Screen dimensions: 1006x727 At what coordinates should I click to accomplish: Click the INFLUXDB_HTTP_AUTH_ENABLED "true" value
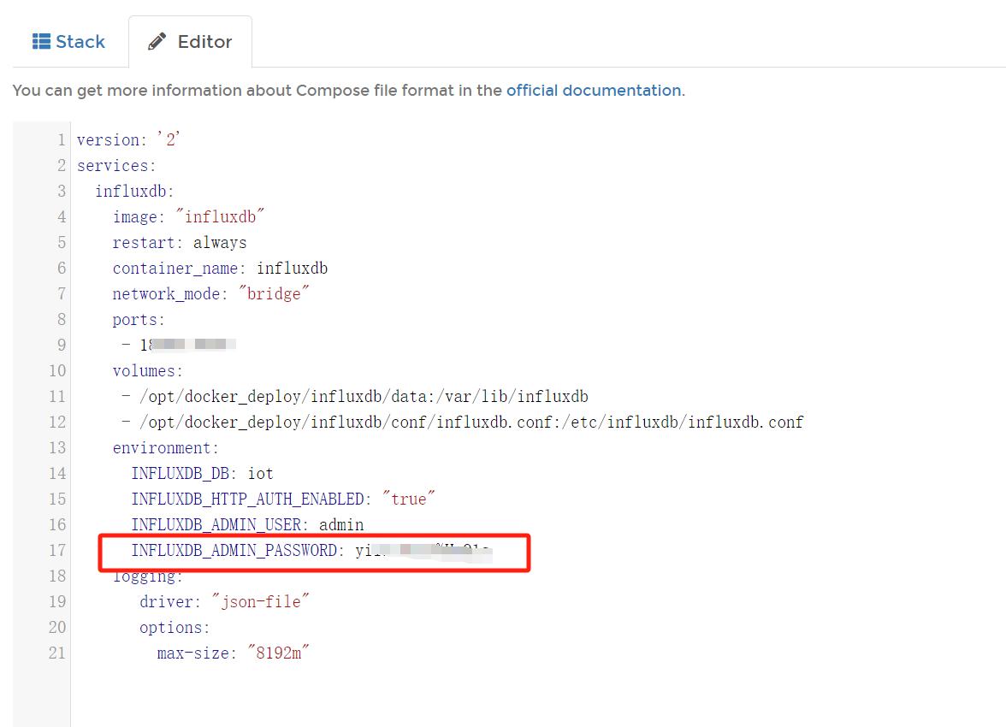pos(409,499)
